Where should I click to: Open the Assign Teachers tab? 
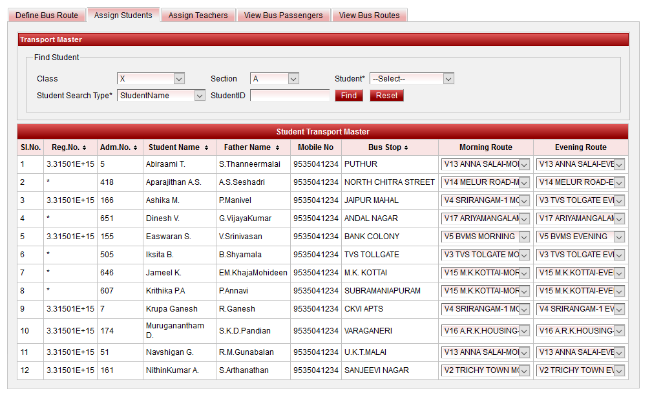point(198,16)
